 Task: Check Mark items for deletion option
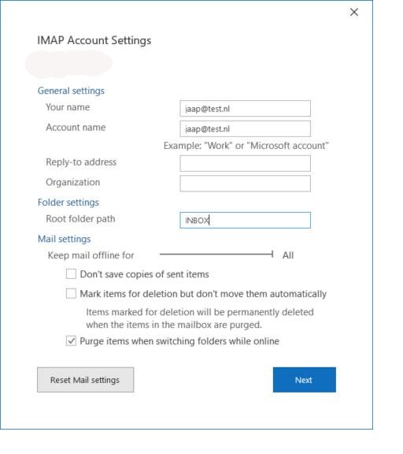pyautogui.click(x=71, y=293)
